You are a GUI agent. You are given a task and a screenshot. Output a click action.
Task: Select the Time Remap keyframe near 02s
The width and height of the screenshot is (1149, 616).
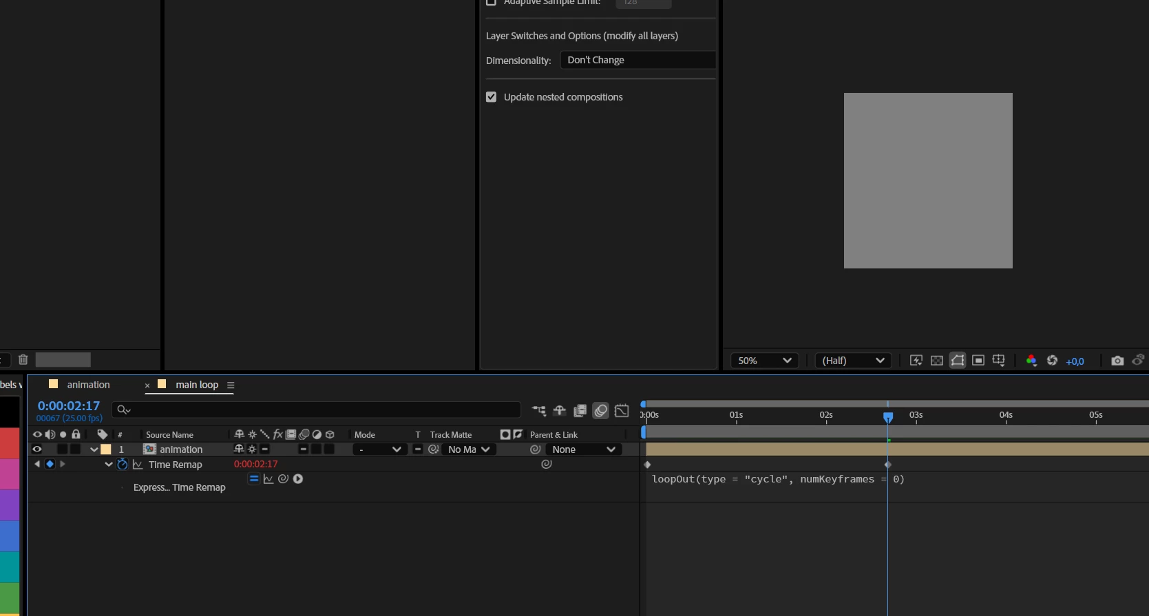pyautogui.click(x=888, y=465)
